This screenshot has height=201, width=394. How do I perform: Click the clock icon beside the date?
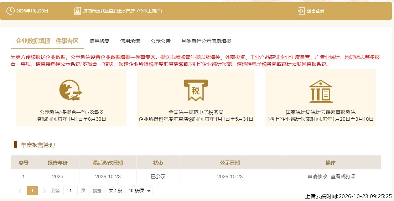point(10,11)
